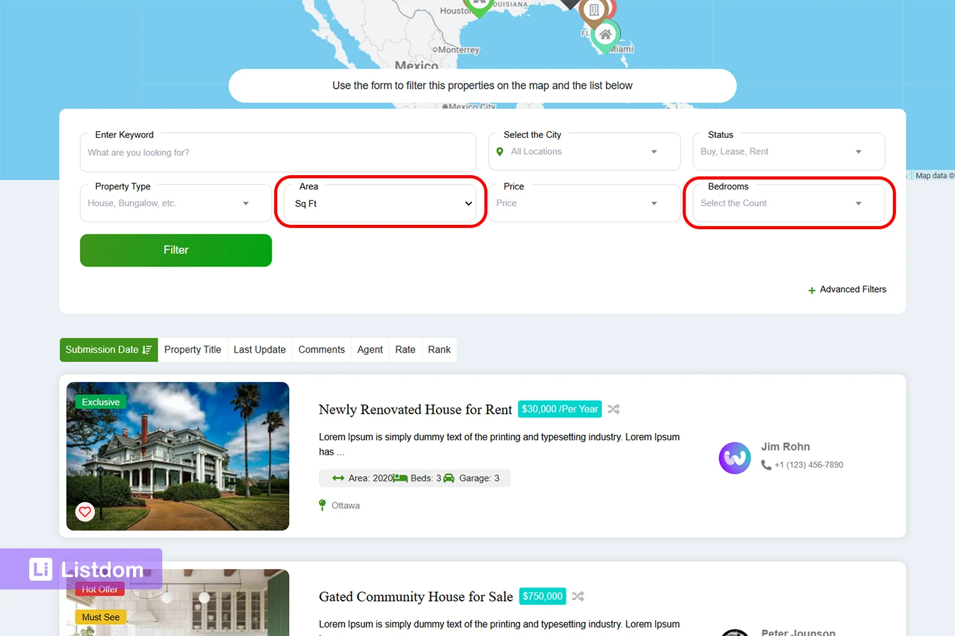Sort listings by Last Update

point(259,350)
